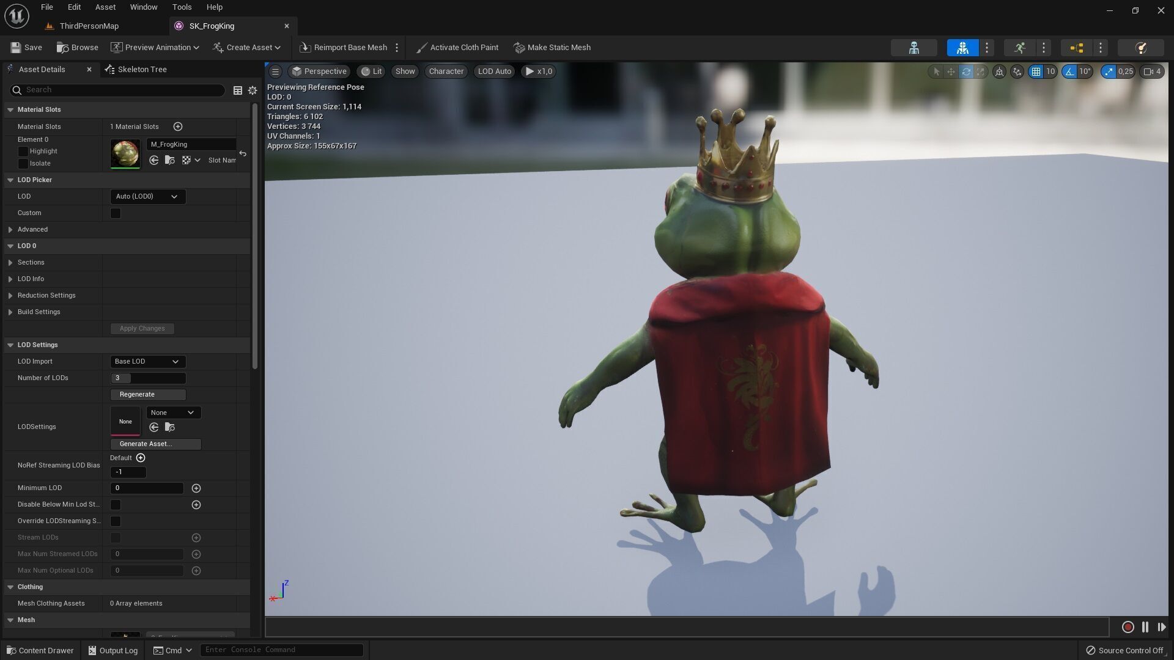Open the viewport hamburger options menu
Viewport: 1174px width, 660px height.
[x=275, y=71]
